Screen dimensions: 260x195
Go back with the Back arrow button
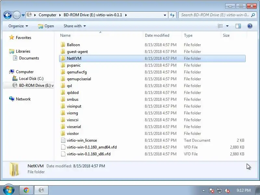pos(7,15)
